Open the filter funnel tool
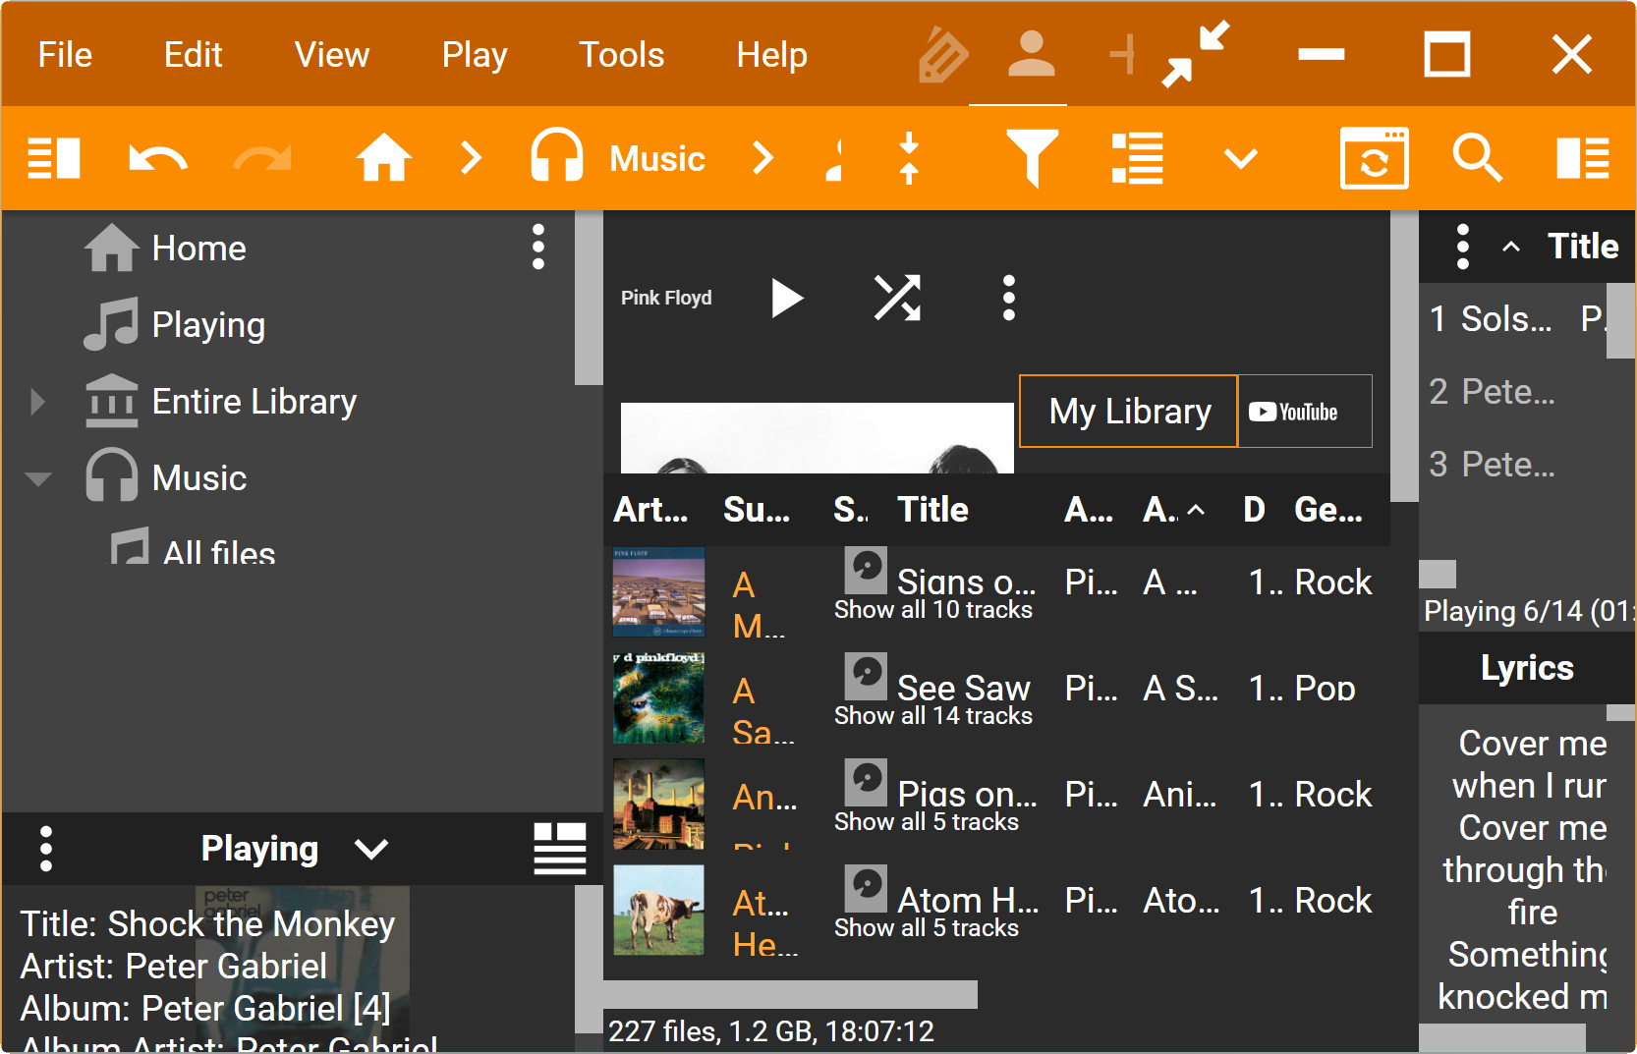Screen dimensions: 1637x1054 tap(1032, 158)
